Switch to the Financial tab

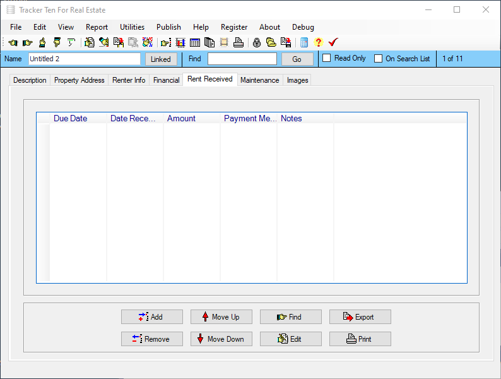166,80
